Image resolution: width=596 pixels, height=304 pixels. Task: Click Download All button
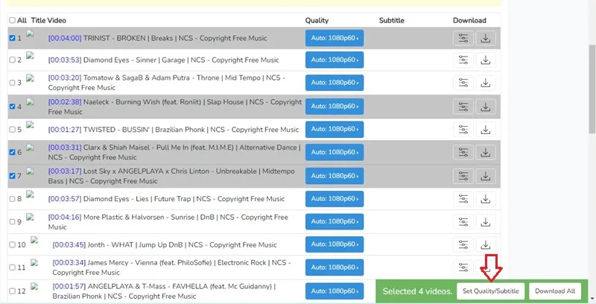pyautogui.click(x=555, y=291)
